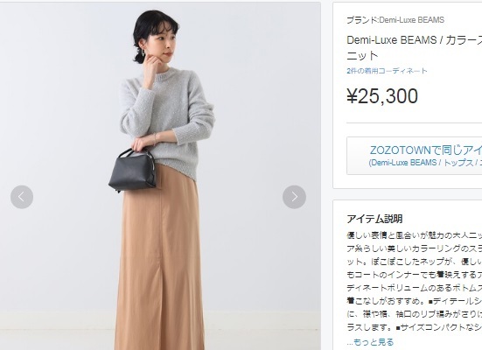Advance to the next product photo
The width and height of the screenshot is (482, 350).
[x=294, y=197]
